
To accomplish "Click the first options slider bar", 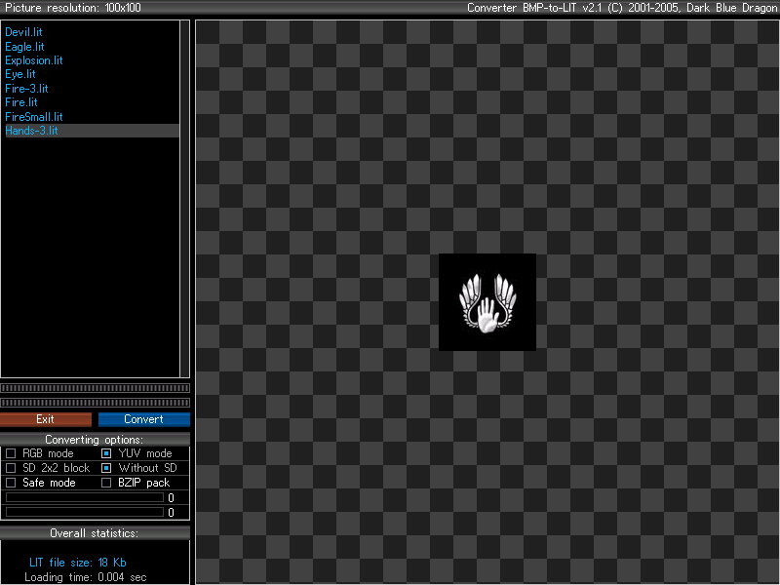I will point(85,497).
